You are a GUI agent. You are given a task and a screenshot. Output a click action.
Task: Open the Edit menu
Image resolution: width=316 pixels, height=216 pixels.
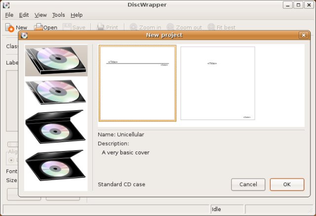[24, 15]
